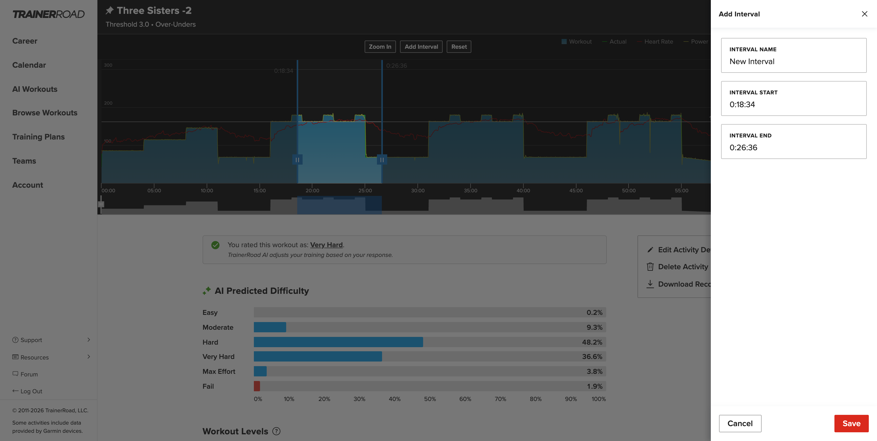
Task: Click the Very Hard 36.6% bar
Action: pos(318,357)
